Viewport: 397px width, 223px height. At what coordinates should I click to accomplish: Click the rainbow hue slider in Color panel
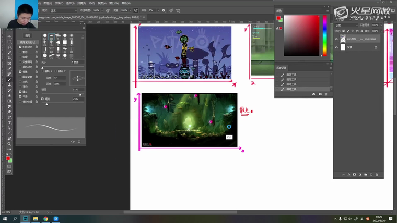[324, 35]
